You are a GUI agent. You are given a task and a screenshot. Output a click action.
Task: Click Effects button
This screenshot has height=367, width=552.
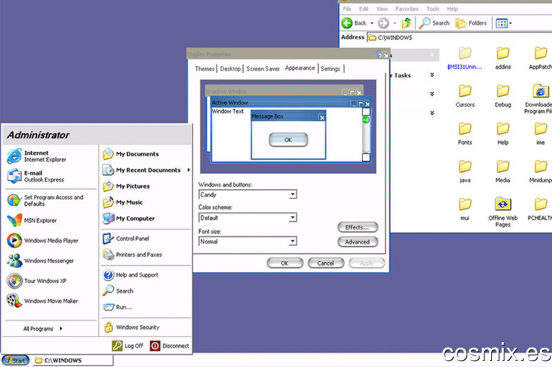pyautogui.click(x=357, y=227)
